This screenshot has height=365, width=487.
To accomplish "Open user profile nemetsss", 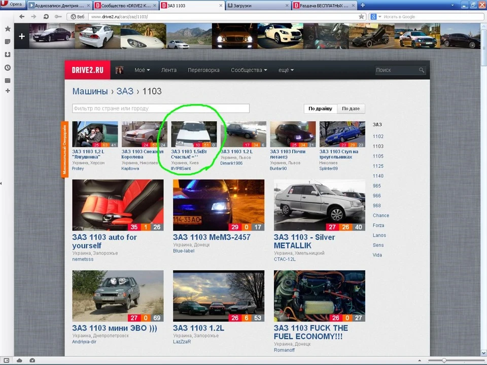I will (83, 259).
